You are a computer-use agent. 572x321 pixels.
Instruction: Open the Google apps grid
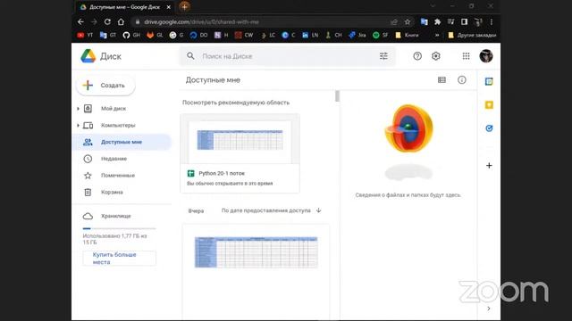point(466,56)
